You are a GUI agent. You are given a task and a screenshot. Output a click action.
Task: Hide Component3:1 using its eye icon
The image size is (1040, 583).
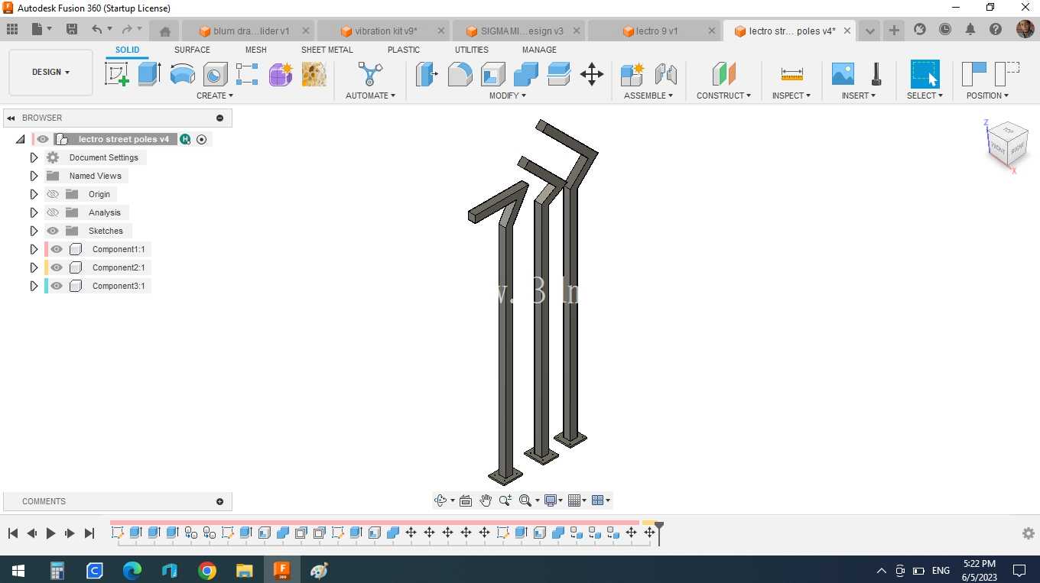point(57,286)
